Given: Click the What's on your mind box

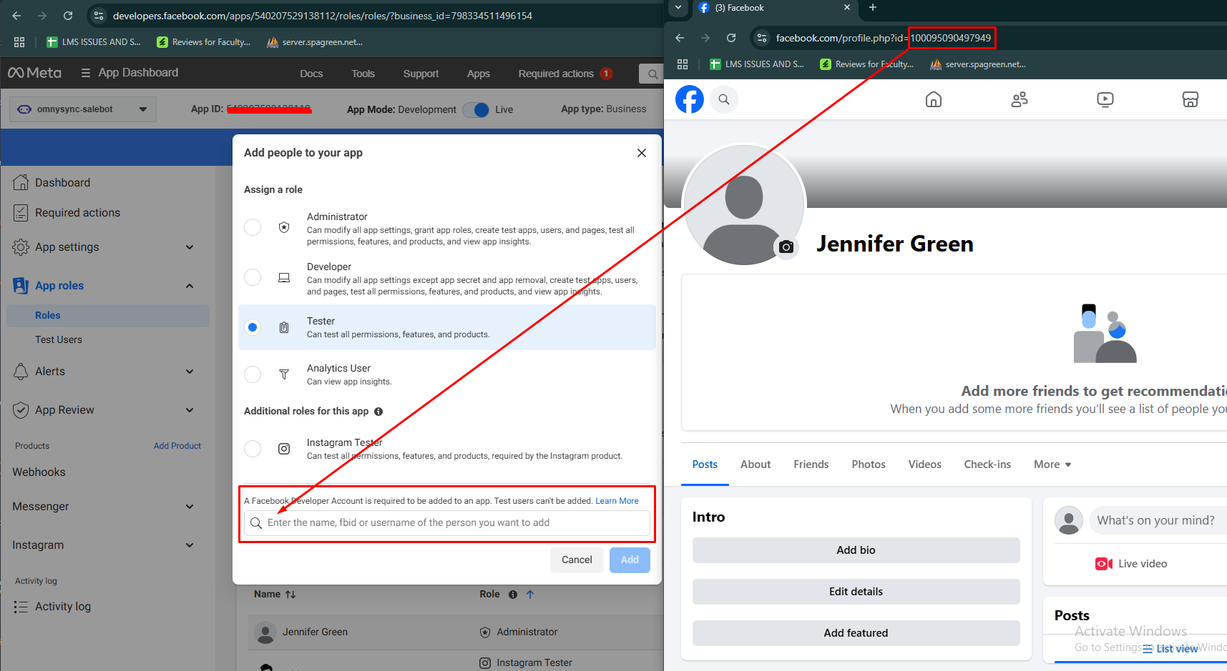Looking at the screenshot, I should [1158, 520].
